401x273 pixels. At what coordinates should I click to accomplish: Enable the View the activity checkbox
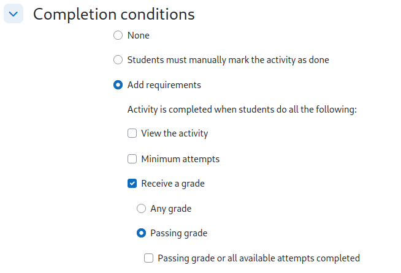point(132,133)
